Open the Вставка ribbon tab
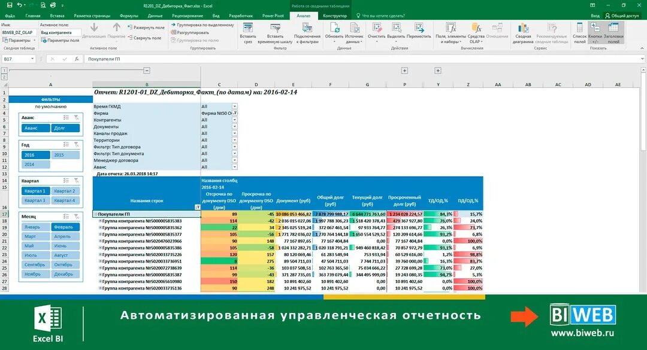Image resolution: width=647 pixels, height=350 pixels. 57,16
